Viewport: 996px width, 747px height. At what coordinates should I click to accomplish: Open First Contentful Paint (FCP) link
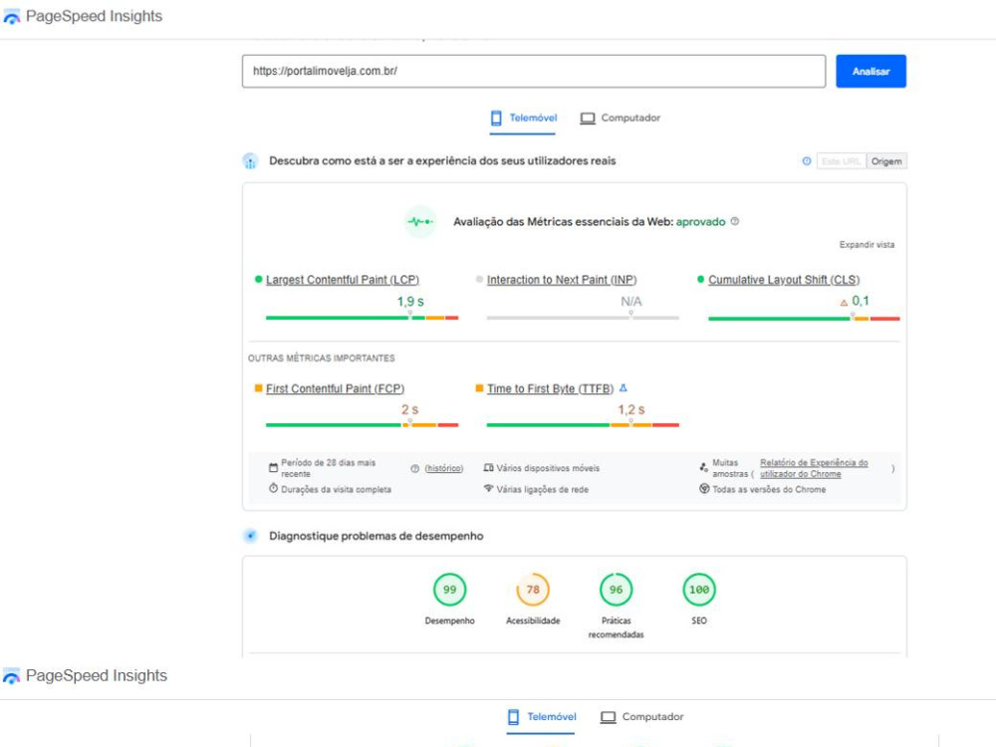pyautogui.click(x=335, y=388)
